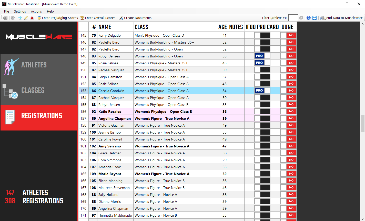365x221 pixels.
Task: Click the TeamViewer remote support icon
Action: [315, 18]
